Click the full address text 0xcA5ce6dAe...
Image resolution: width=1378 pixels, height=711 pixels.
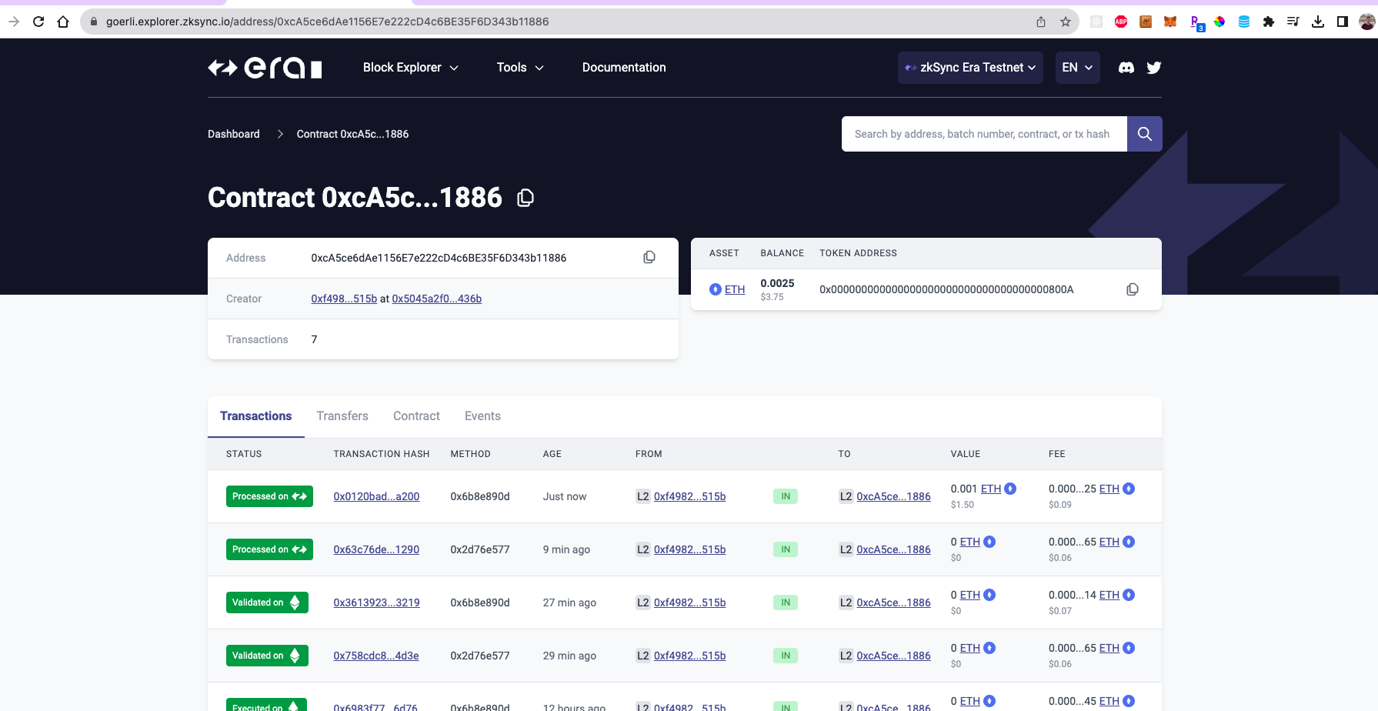439,258
